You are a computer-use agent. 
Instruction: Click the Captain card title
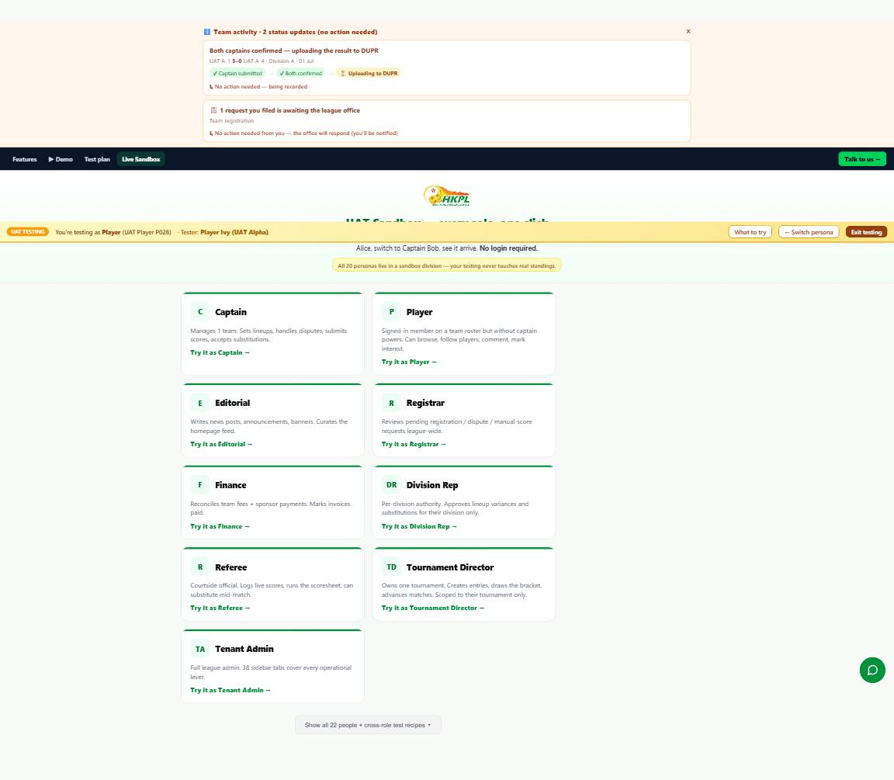(x=231, y=312)
